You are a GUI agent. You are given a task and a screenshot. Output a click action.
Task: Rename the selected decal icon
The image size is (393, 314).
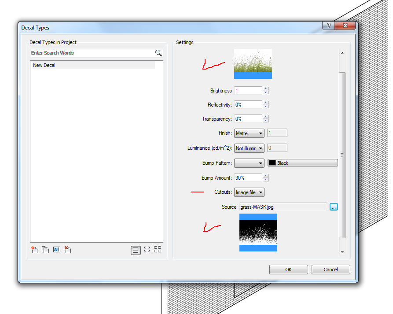pyautogui.click(x=57, y=250)
